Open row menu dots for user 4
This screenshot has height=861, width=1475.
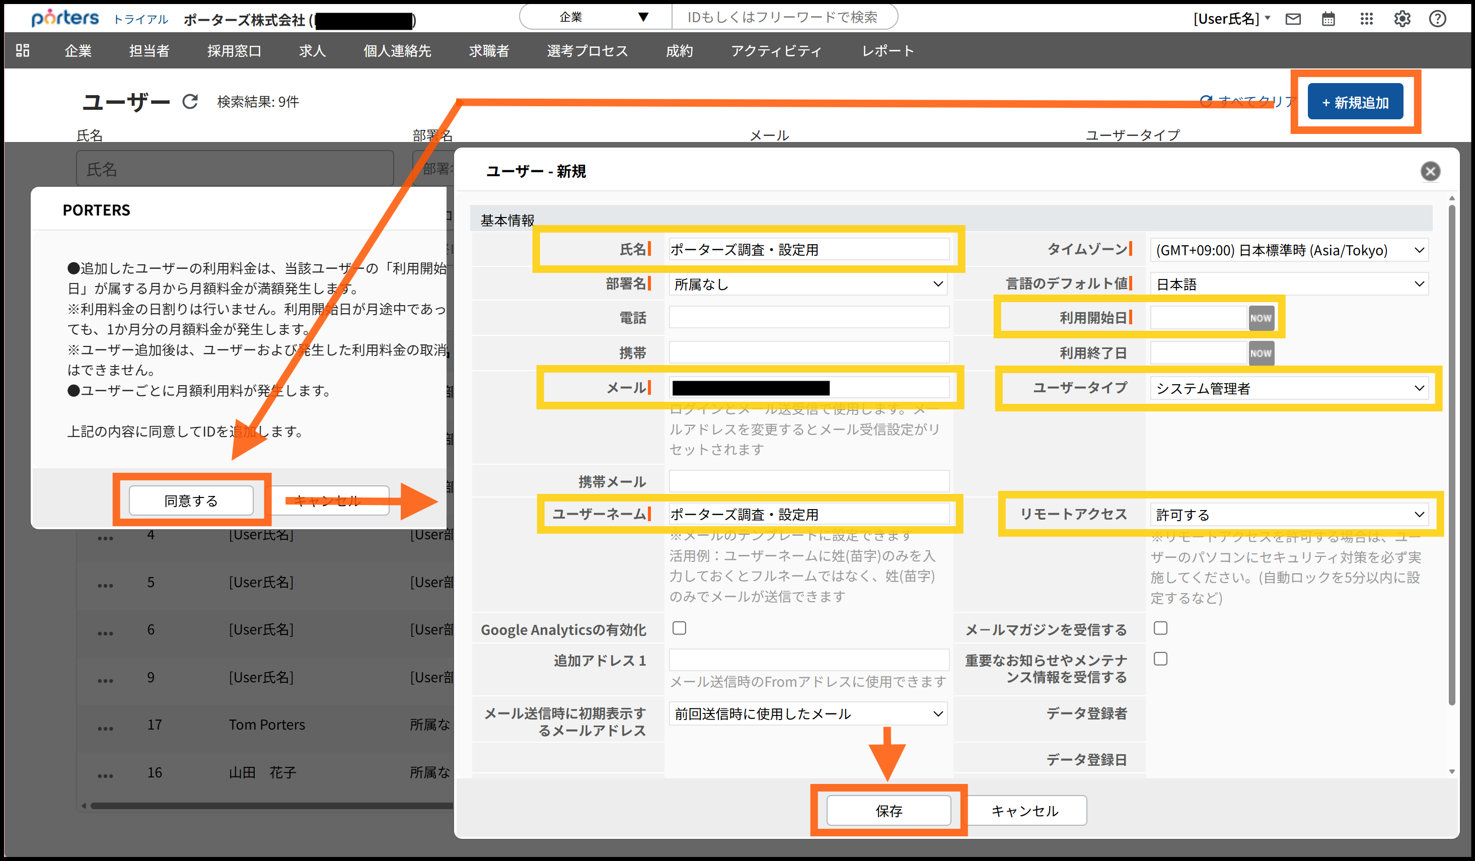[105, 538]
